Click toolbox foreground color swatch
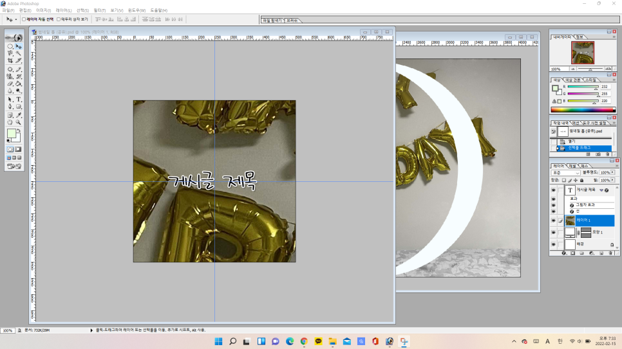Viewport: 622px width, 349px height. pos(12,134)
